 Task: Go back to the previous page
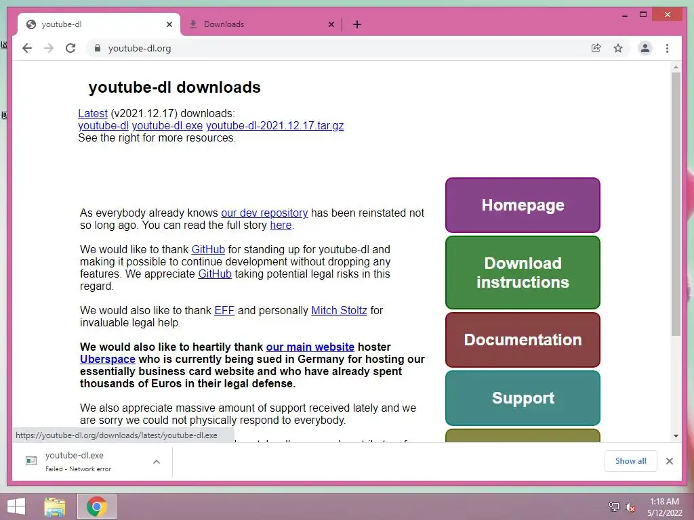point(27,48)
